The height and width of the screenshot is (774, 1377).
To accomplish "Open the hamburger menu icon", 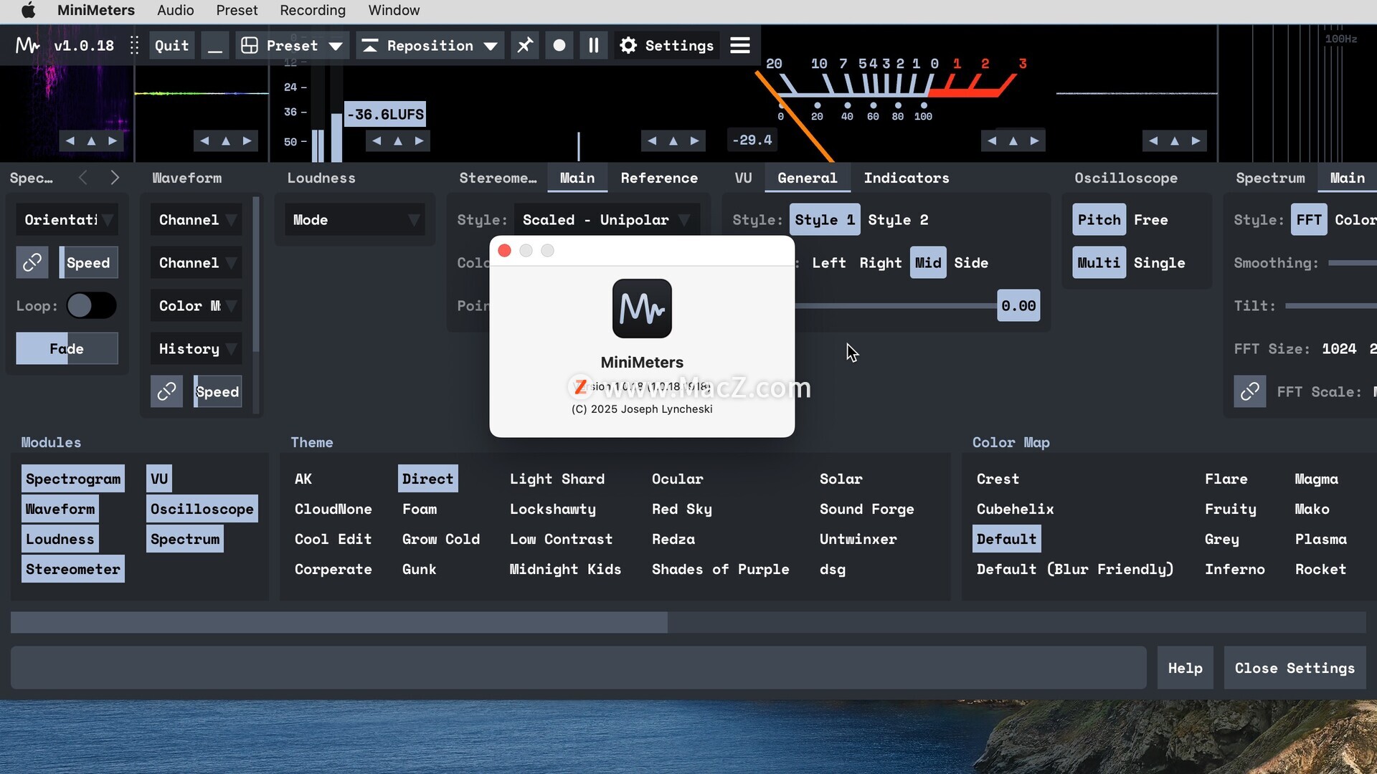I will click(740, 46).
